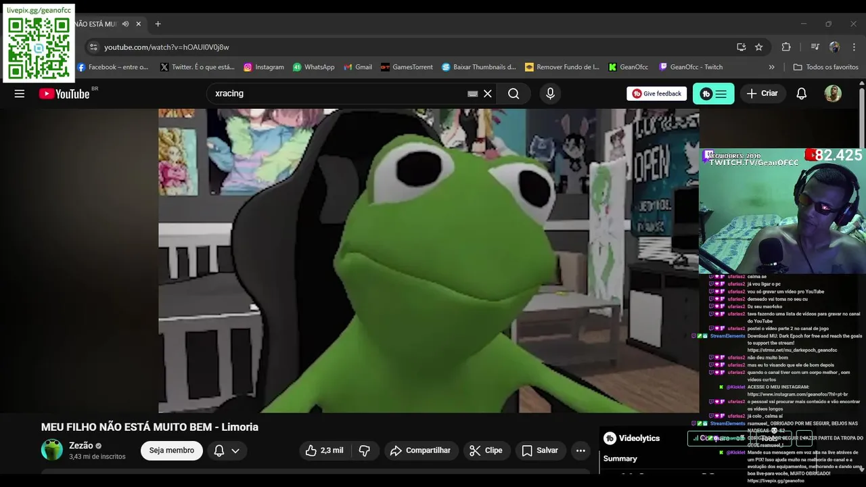Bookmark this page with the star

point(759,47)
